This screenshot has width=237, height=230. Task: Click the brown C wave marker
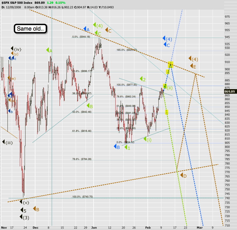pos(108,30)
